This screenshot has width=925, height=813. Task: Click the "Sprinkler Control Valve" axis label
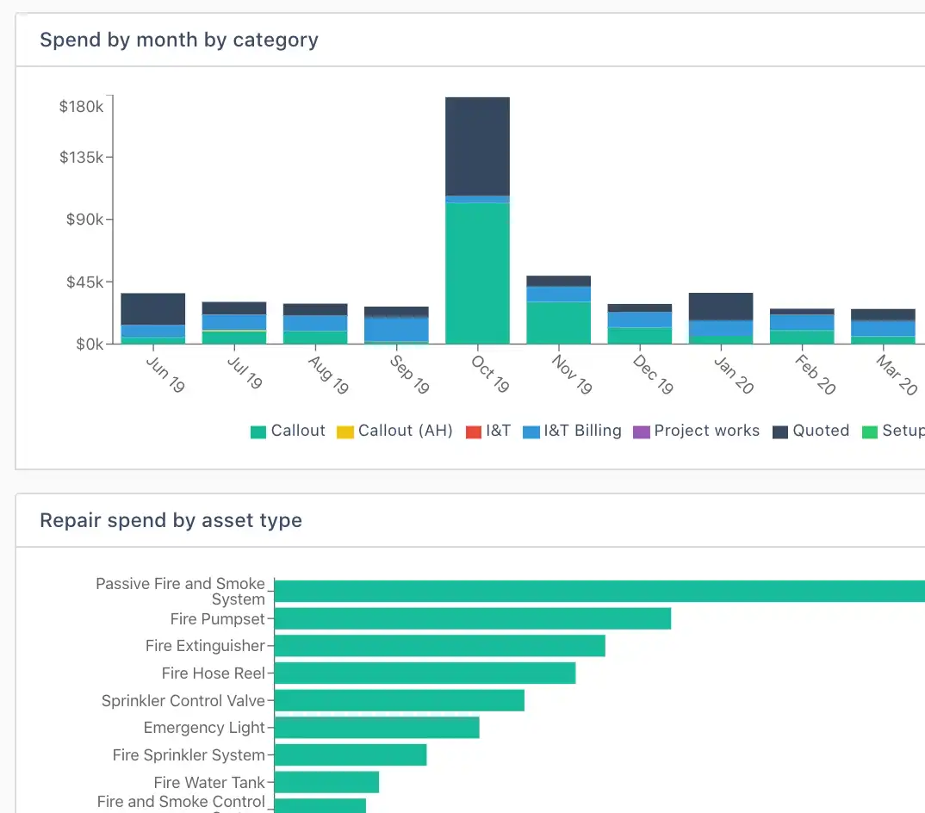[183, 700]
